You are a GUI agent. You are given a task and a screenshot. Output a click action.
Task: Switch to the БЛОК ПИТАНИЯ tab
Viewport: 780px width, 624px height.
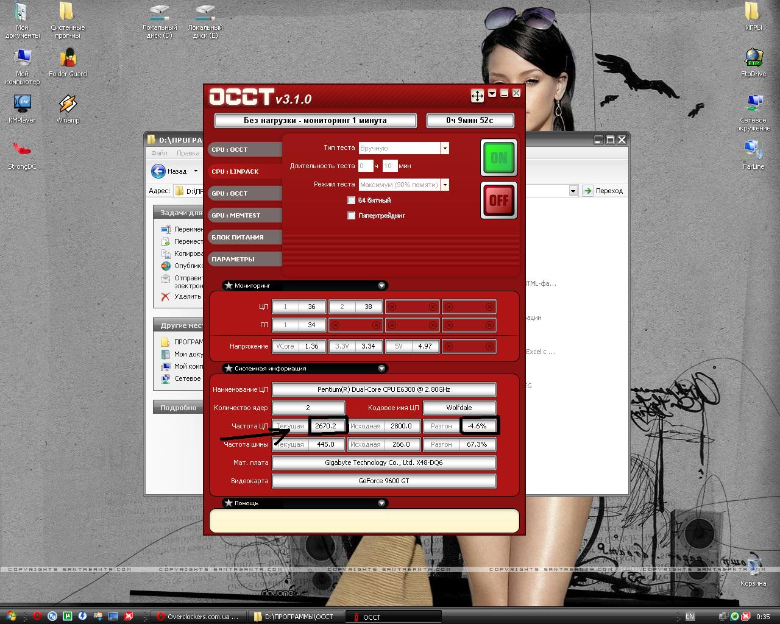coord(245,237)
